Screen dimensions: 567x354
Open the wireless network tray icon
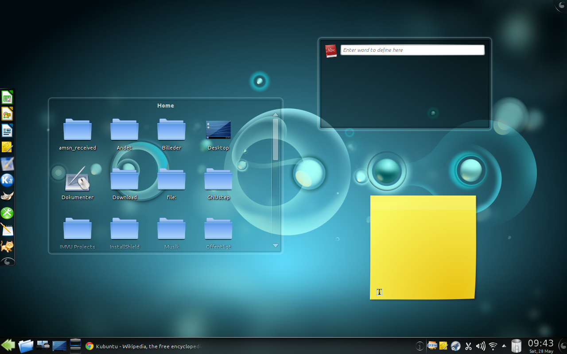pyautogui.click(x=493, y=346)
